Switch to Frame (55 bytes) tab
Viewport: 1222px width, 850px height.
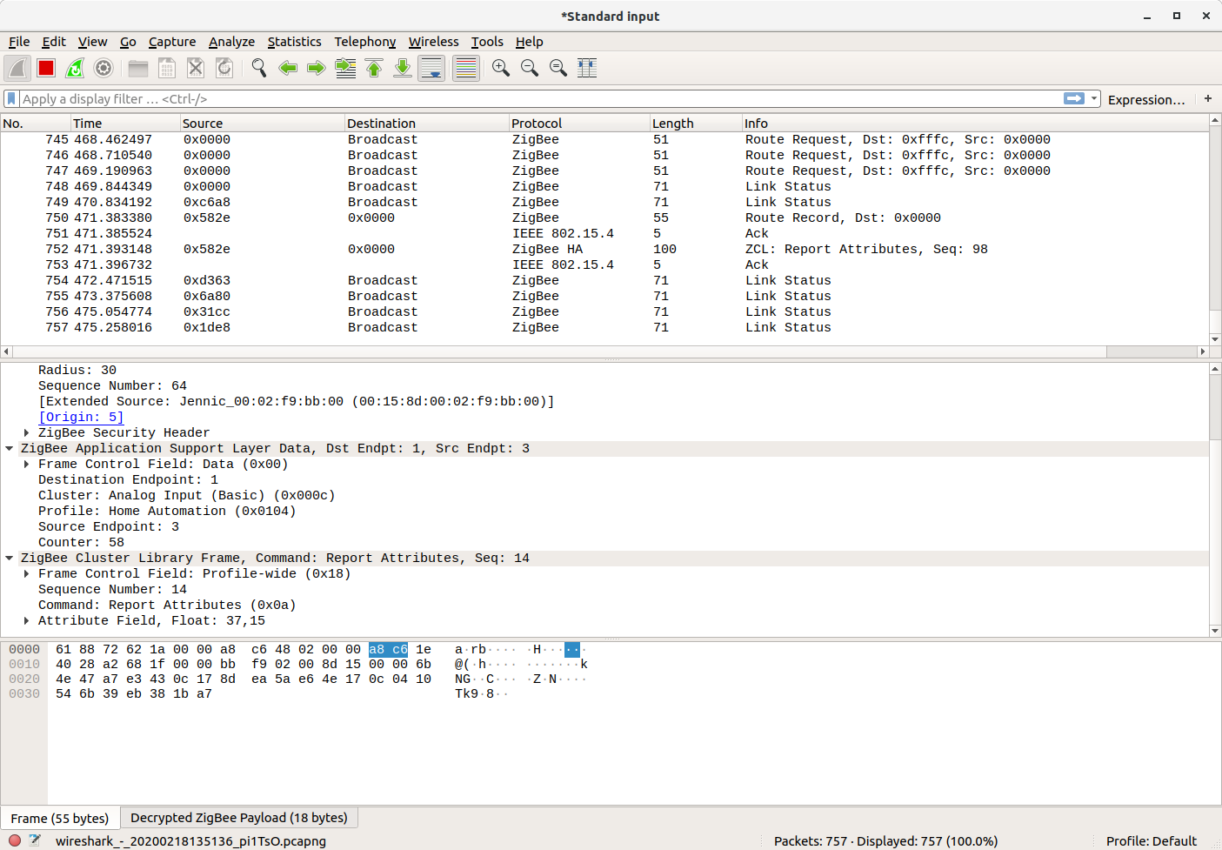click(60, 819)
